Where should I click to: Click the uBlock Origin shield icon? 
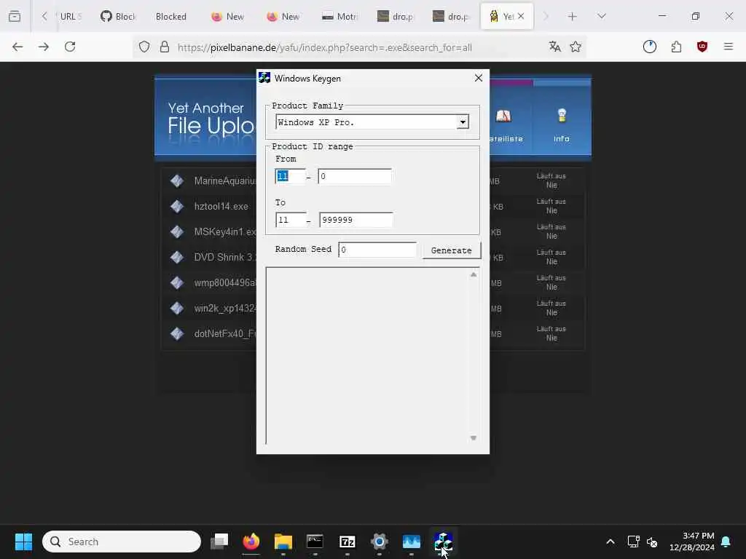[x=702, y=47]
